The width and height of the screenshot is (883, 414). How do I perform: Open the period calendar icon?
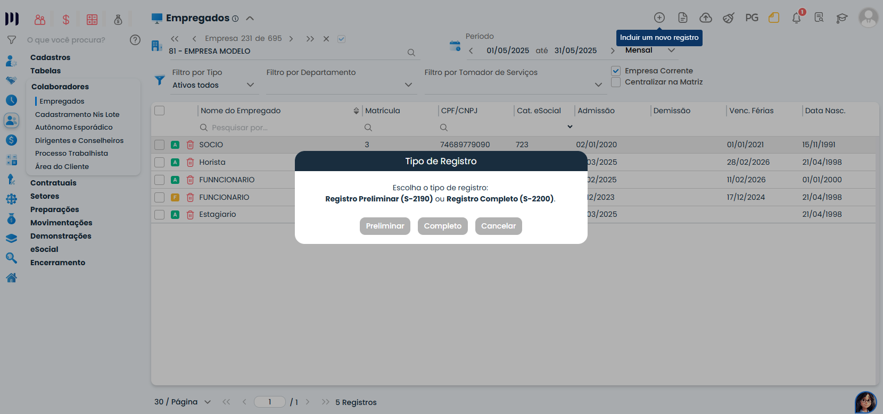[x=455, y=46]
